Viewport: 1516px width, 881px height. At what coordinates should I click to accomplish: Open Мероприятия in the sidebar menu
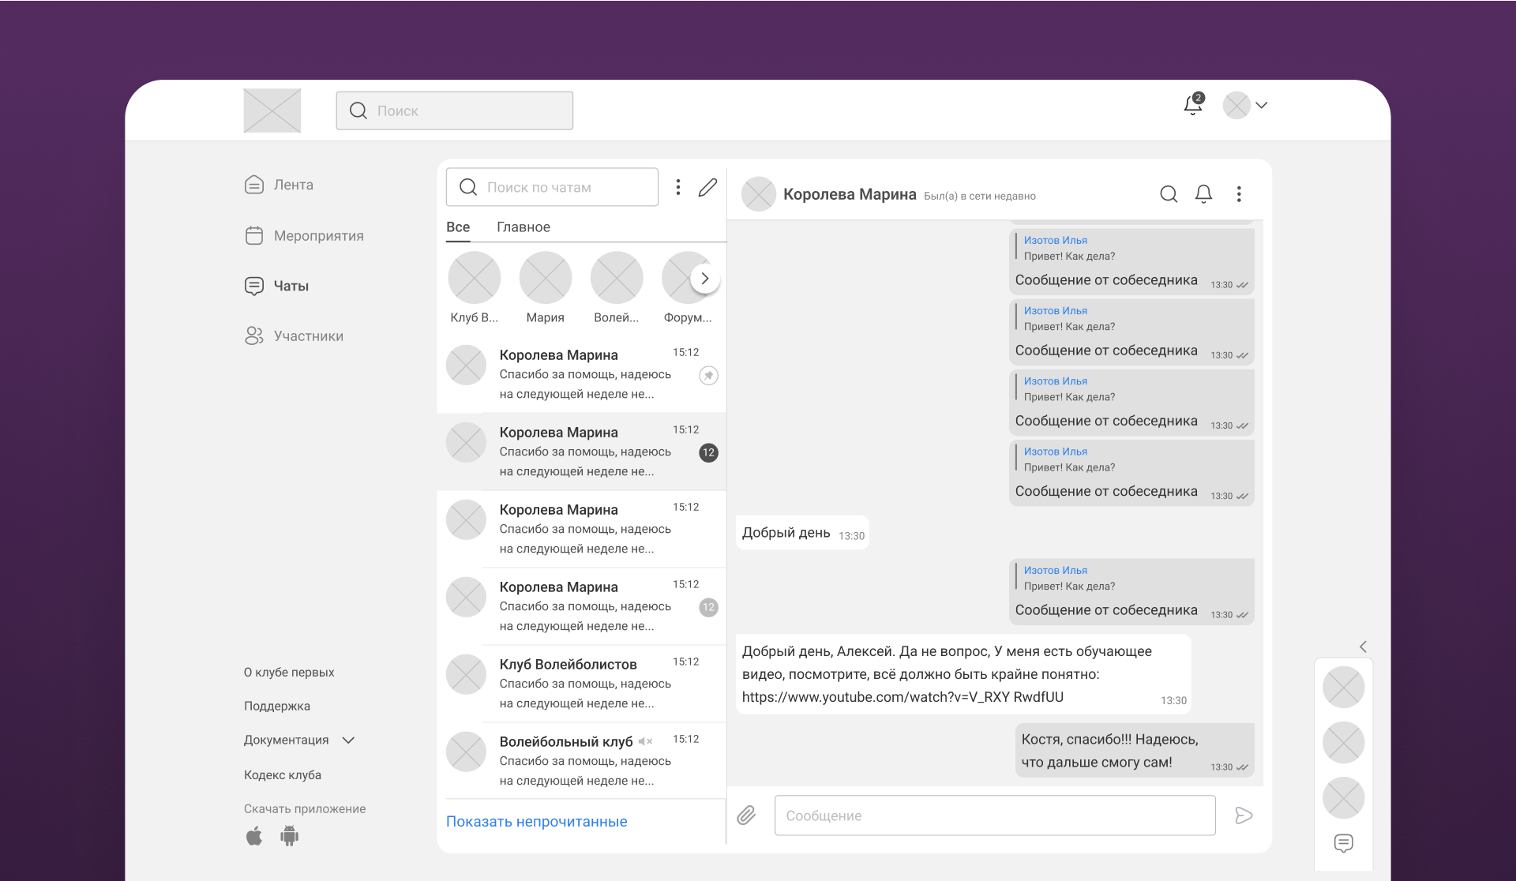coord(318,236)
